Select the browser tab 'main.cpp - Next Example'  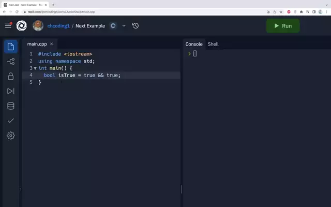pos(25,5)
